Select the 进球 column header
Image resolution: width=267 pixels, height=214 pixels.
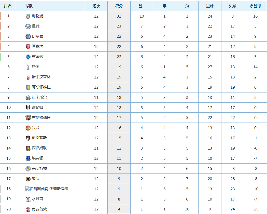point(210,6)
